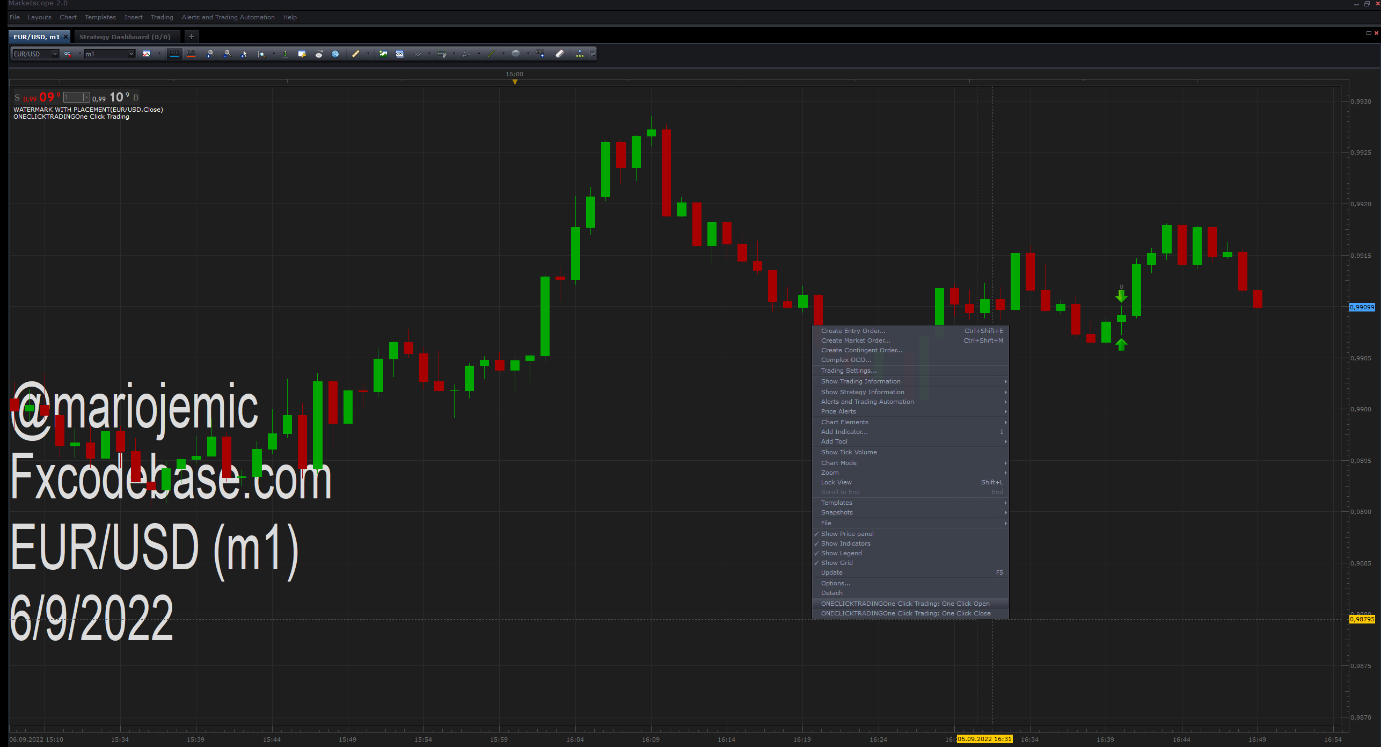Choose One Click Trading: One Click Close
The height and width of the screenshot is (747, 1381).
tap(910, 613)
